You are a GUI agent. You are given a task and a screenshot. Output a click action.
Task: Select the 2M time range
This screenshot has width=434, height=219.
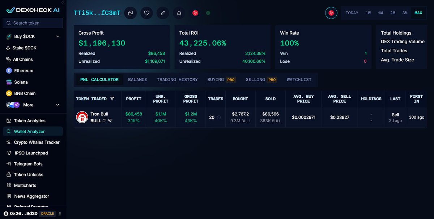[x=393, y=13]
